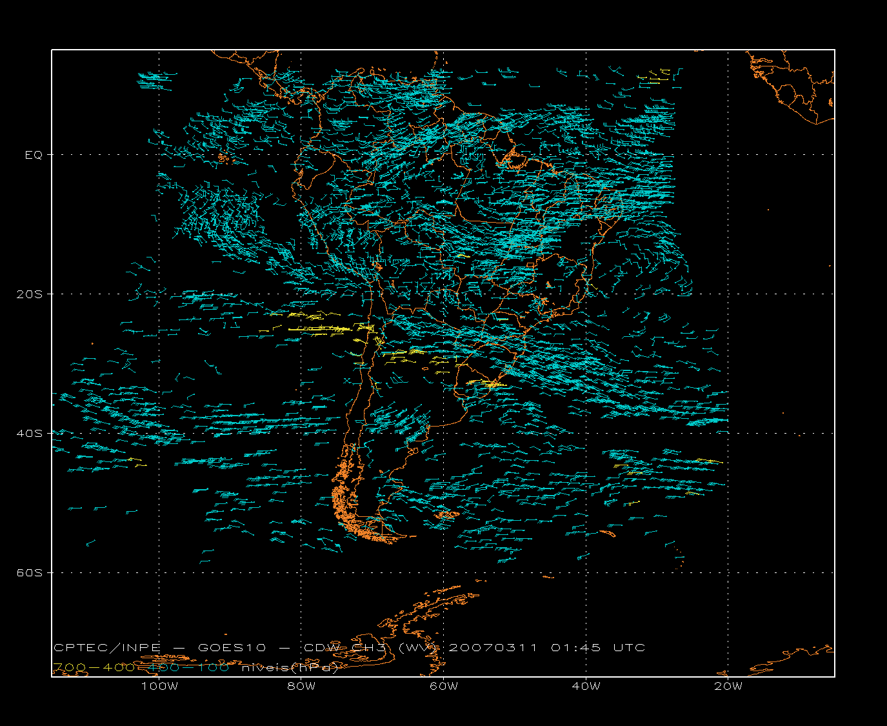The height and width of the screenshot is (726, 887).
Task: Click the 01:45 UTC time text
Action: (x=598, y=647)
